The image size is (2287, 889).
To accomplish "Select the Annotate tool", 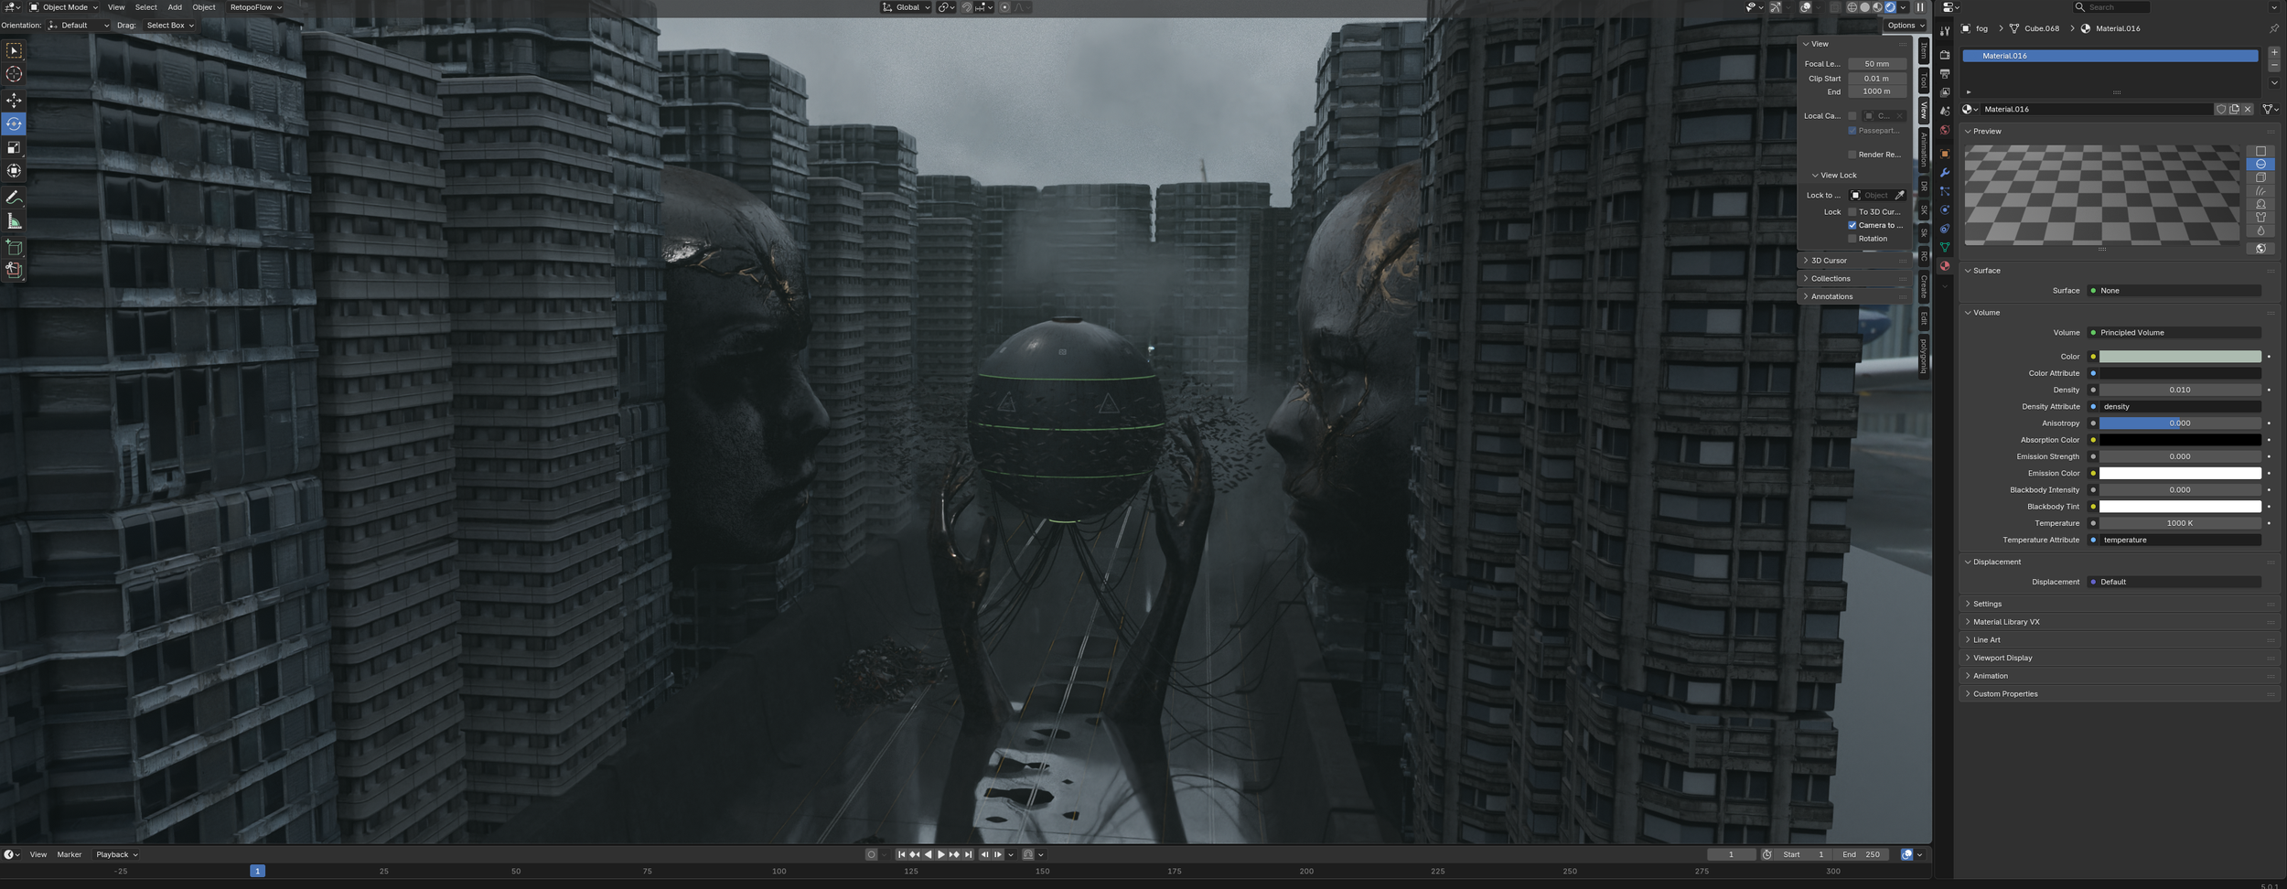I will (x=14, y=197).
